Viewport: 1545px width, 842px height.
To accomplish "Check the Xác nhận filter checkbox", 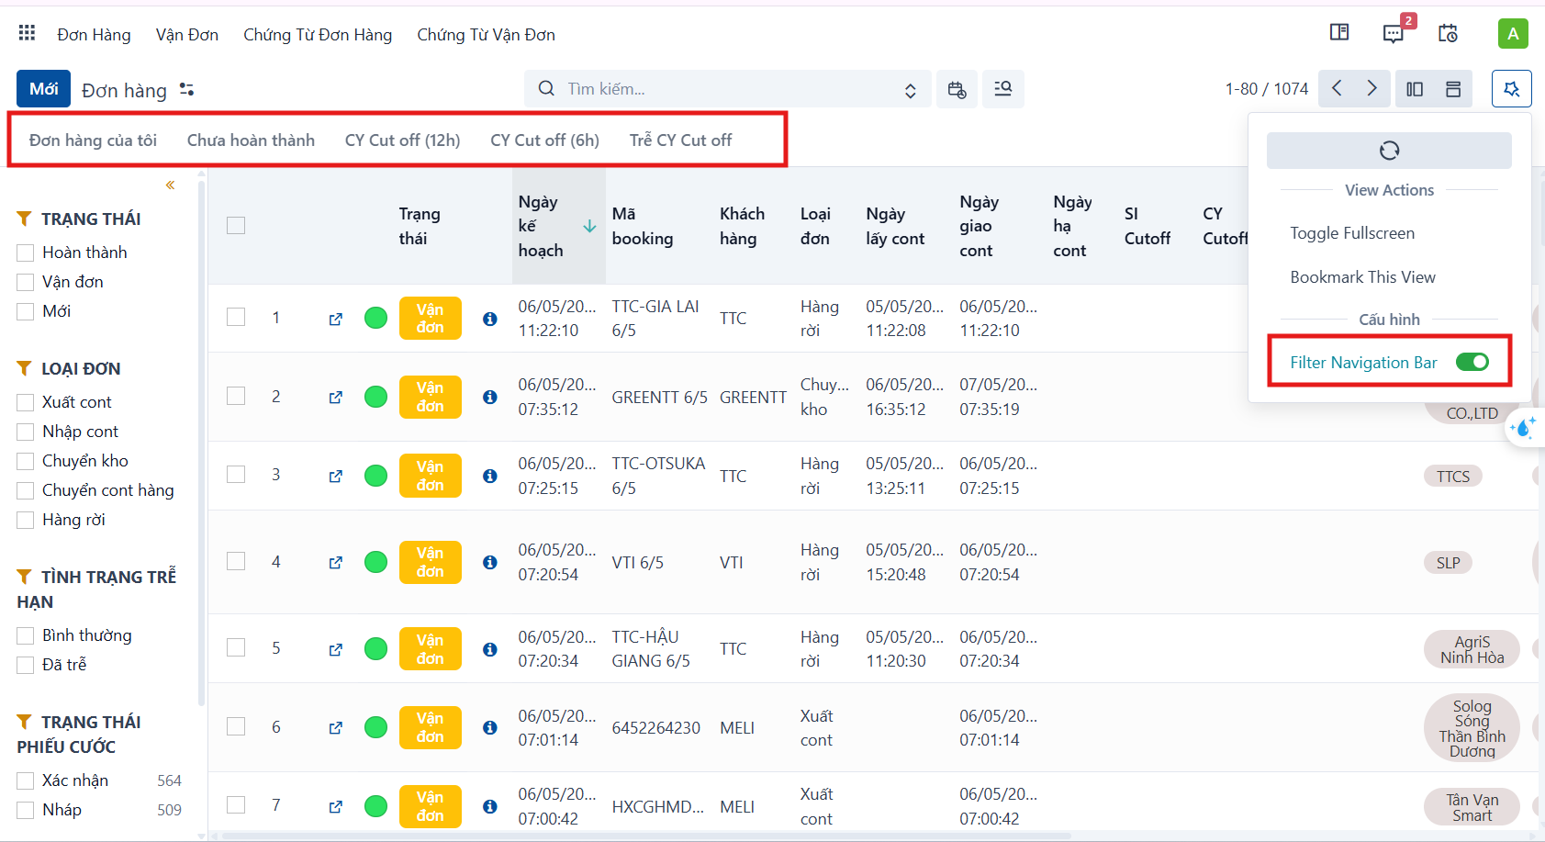I will point(26,781).
